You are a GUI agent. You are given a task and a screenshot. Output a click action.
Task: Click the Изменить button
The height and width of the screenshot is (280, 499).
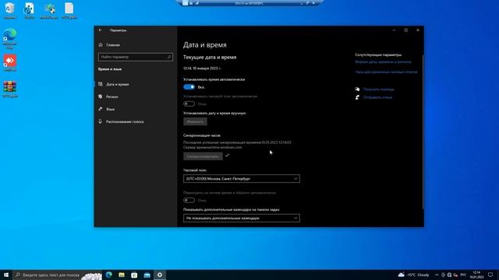pyautogui.click(x=195, y=121)
